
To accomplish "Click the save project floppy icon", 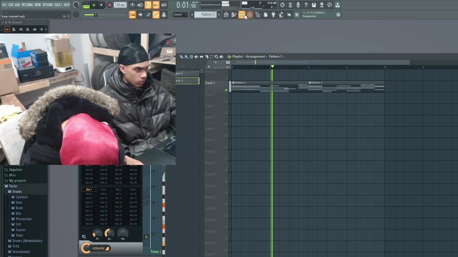I will (x=314, y=5).
